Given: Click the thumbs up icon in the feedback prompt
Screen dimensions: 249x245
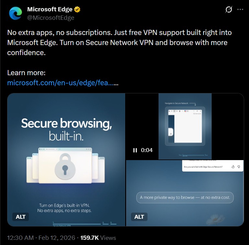Looking at the screenshot, I should click(233, 167).
